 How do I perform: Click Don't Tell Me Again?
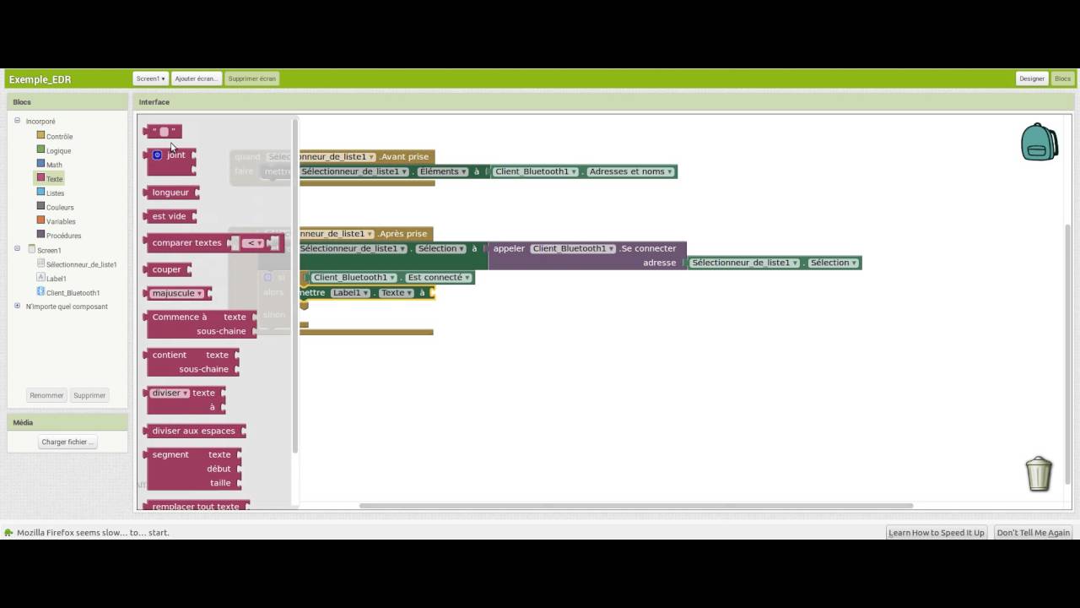point(1034,533)
